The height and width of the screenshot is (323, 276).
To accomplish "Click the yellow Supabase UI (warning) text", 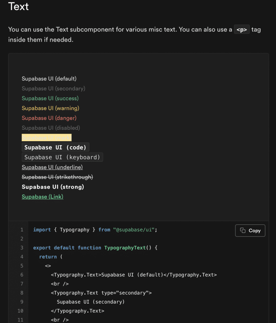I will tap(50, 108).
